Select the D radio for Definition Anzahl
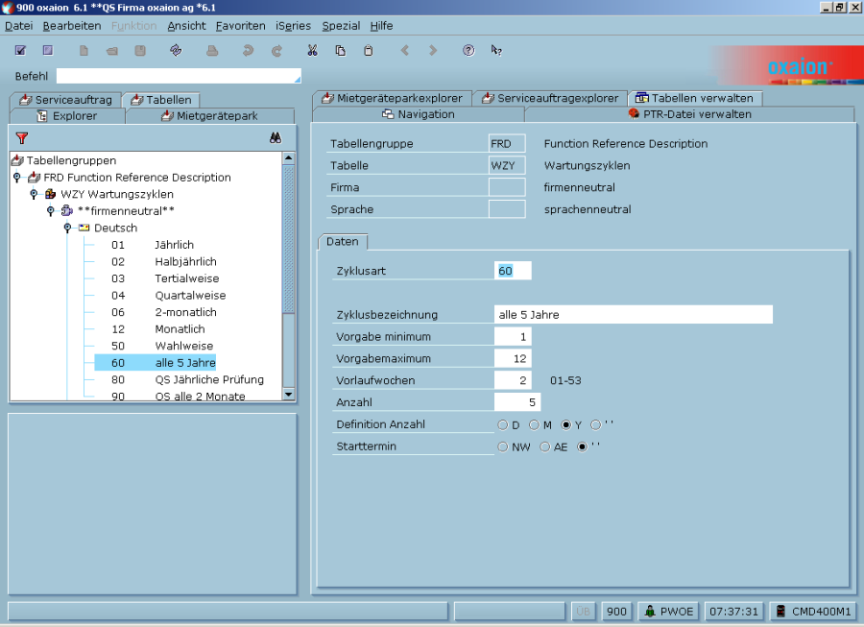 coord(502,424)
